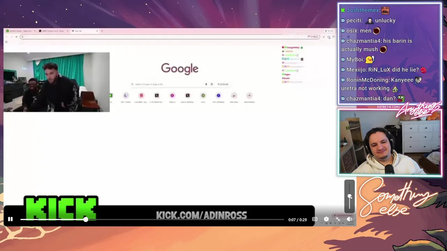
Task: Click the Google logo in the browser
Action: tap(179, 69)
